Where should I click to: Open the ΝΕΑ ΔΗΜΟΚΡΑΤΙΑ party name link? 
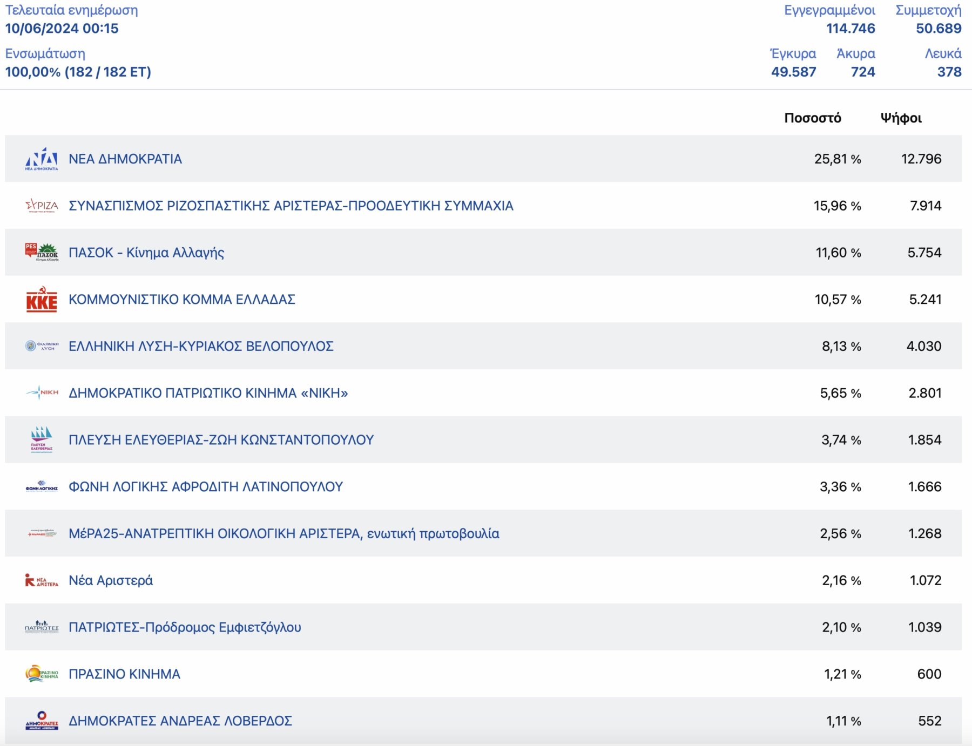pyautogui.click(x=125, y=159)
